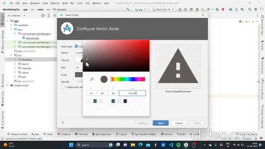Click the Size input field showing 24
265x149 pixels.
pyautogui.click(x=79, y=67)
